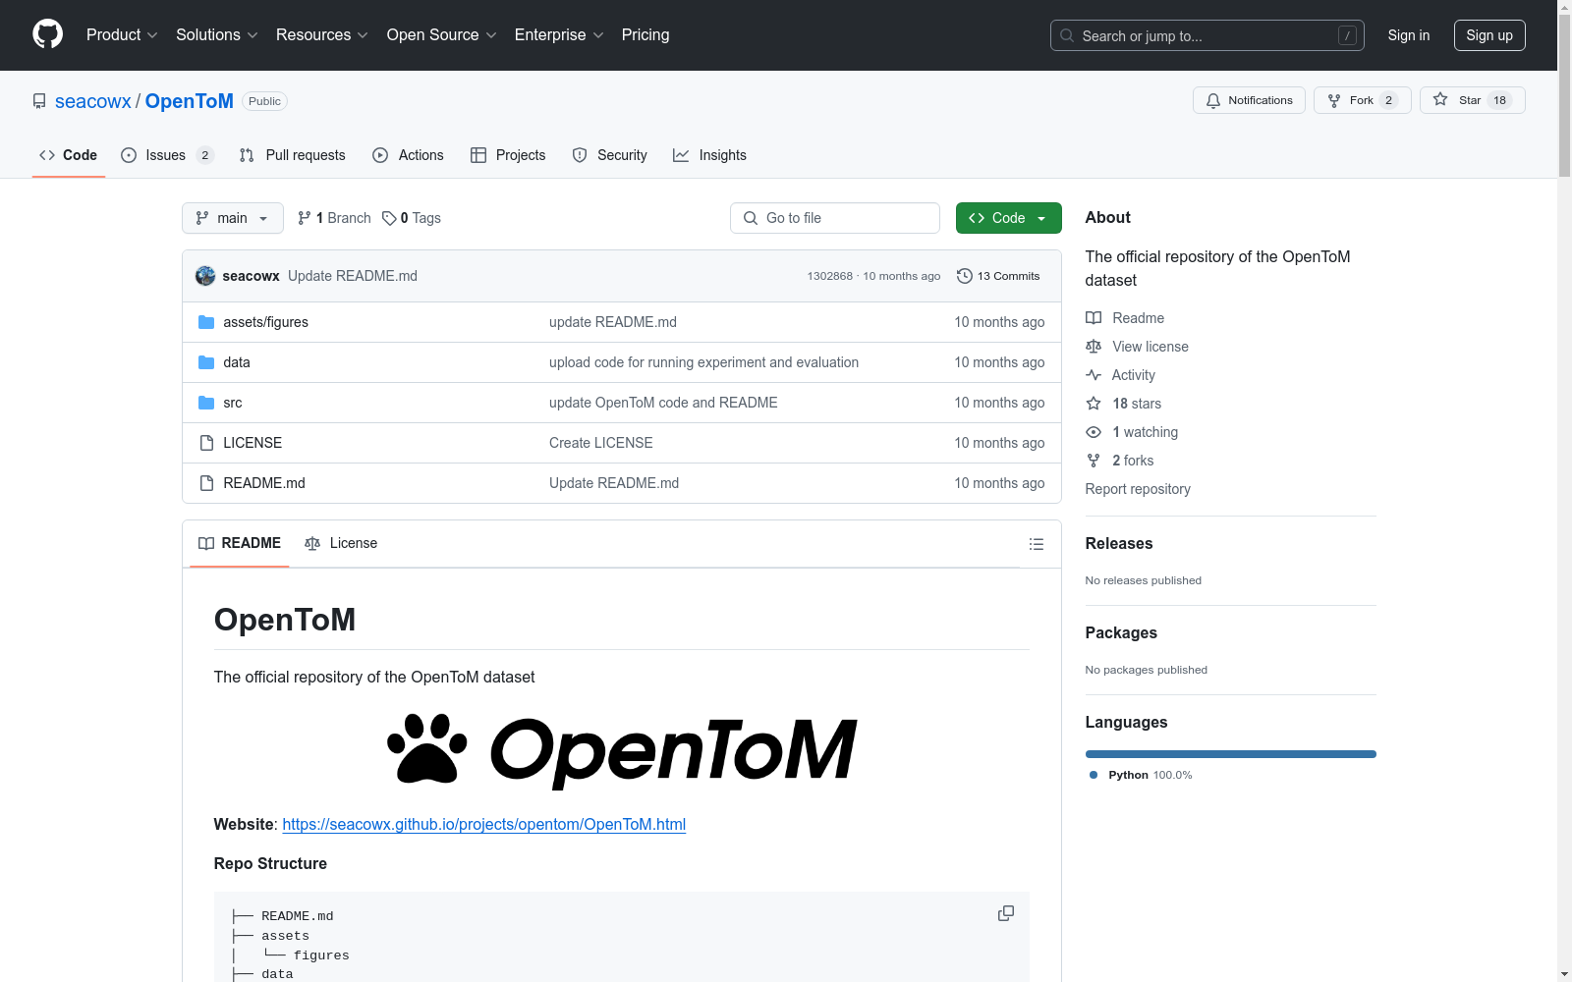Open the OpenToM website link
Screen dimensions: 1572x982
[x=484, y=825]
